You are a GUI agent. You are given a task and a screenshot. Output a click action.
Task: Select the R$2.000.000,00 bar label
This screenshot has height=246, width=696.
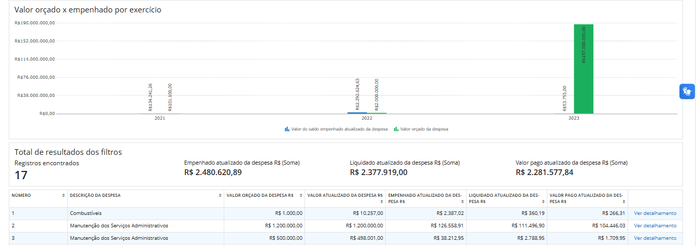[376, 95]
